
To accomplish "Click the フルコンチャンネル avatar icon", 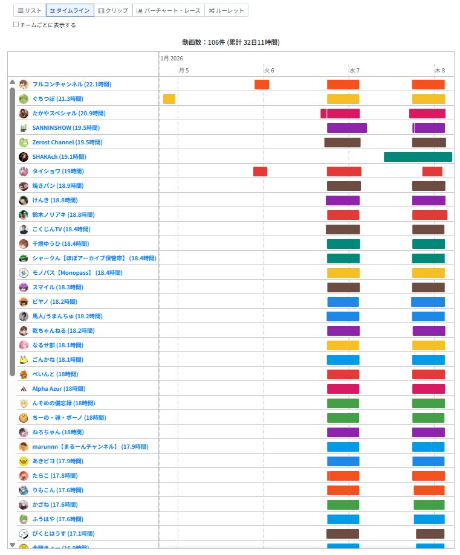I will (24, 84).
